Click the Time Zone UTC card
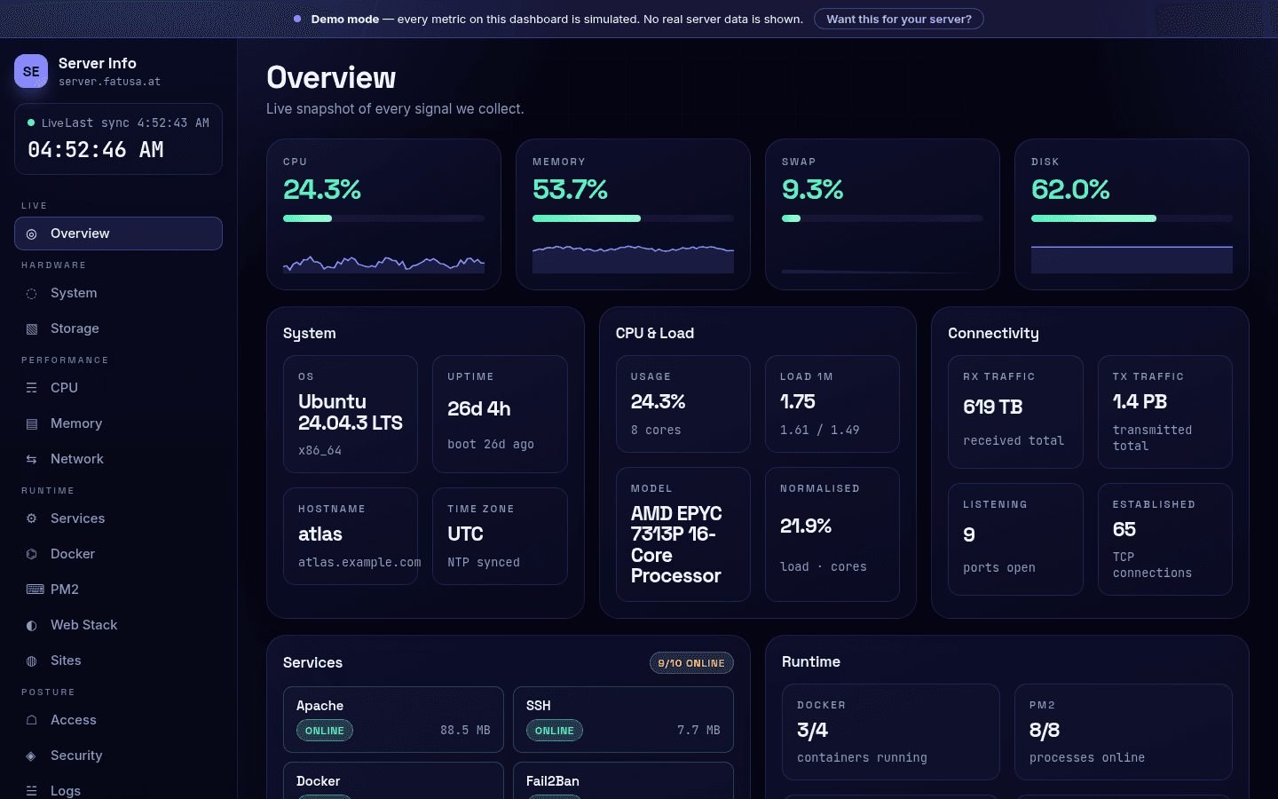 point(500,536)
